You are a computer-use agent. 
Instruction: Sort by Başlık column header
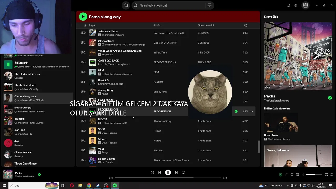pos(92,25)
